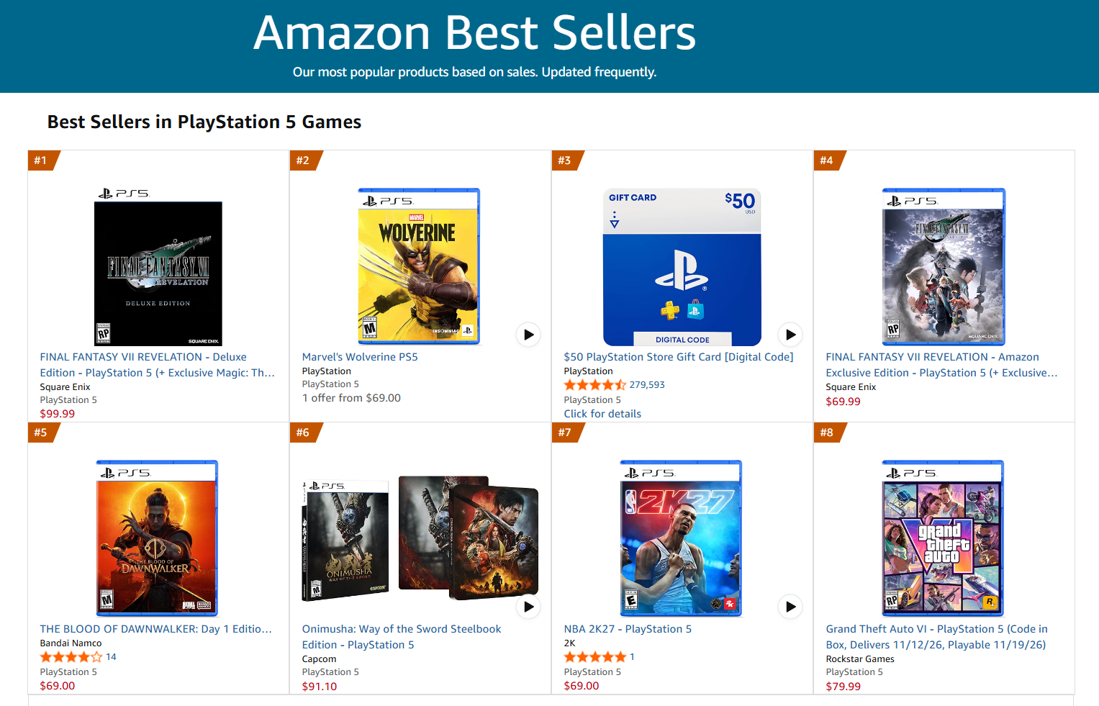Image resolution: width=1099 pixels, height=706 pixels.
Task: Open the Grand Theft Auto VI cover image
Action: coord(943,538)
